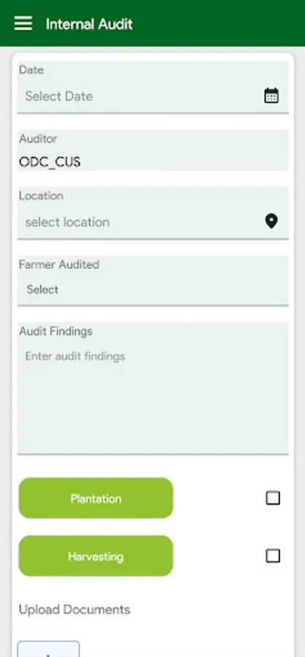This screenshot has height=657, width=305.
Task: Click the Plantation green button
Action: tap(96, 498)
